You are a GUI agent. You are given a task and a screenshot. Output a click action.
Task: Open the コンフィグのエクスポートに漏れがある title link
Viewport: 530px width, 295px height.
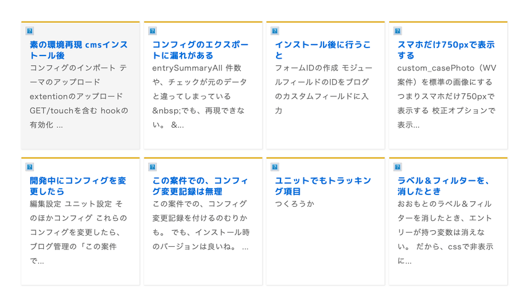click(x=200, y=50)
